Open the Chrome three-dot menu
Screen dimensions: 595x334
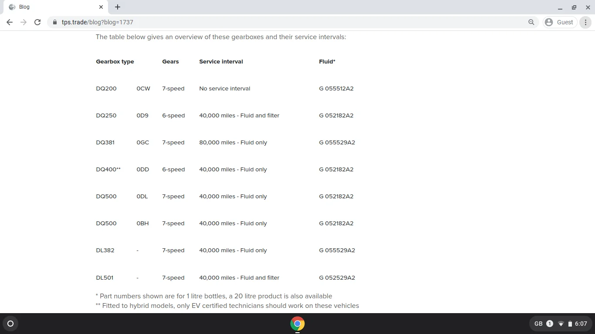pos(585,22)
